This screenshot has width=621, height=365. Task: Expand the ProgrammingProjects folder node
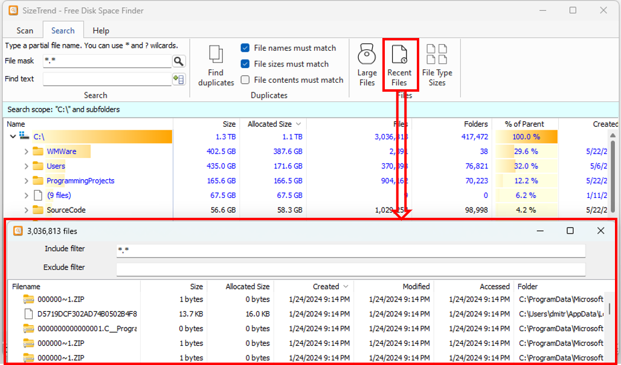click(26, 181)
